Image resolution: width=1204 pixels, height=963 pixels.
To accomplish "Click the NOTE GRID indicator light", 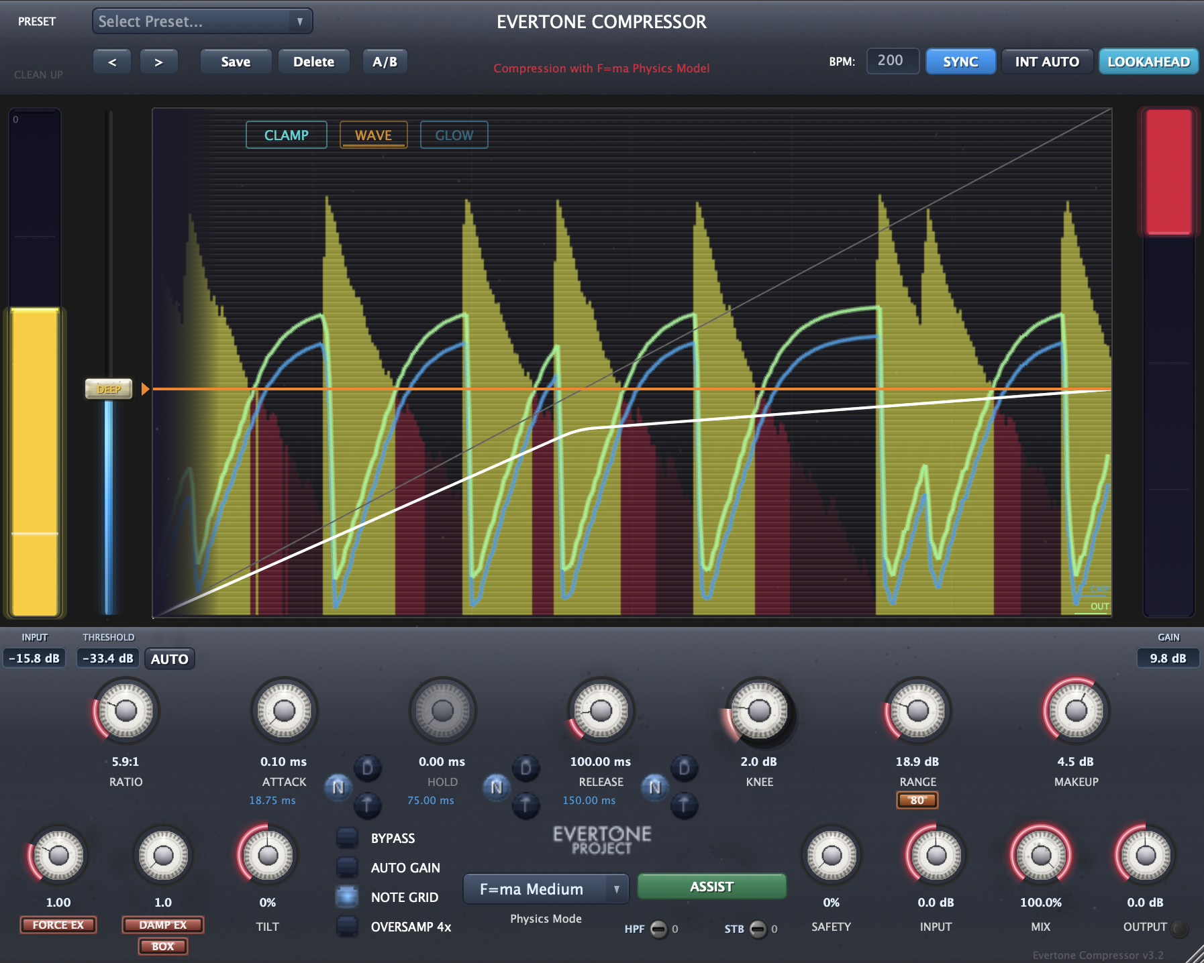I will click(347, 897).
